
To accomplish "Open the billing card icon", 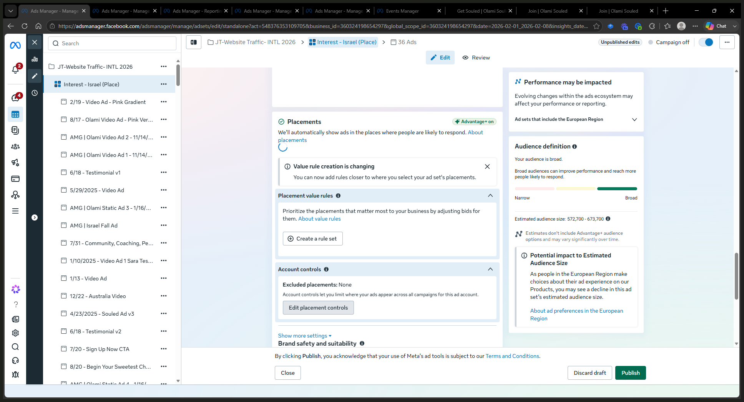I will pos(15,179).
